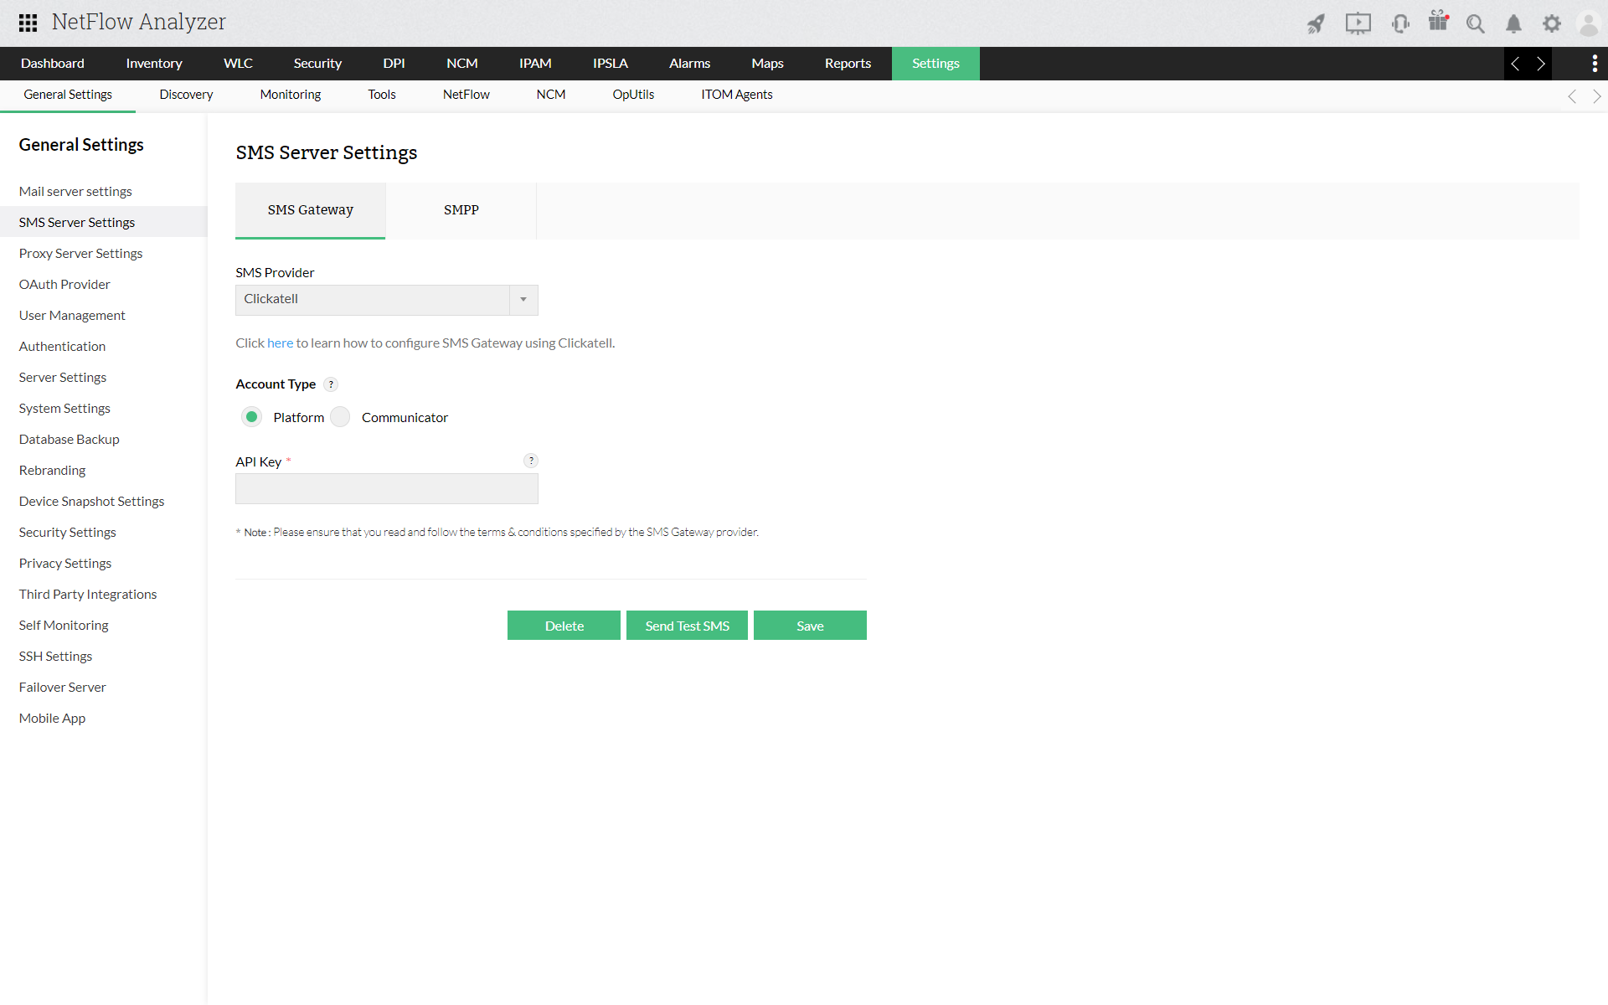Image resolution: width=1608 pixels, height=1005 pixels.
Task: Open the SMS Provider dropdown
Action: tap(523, 300)
